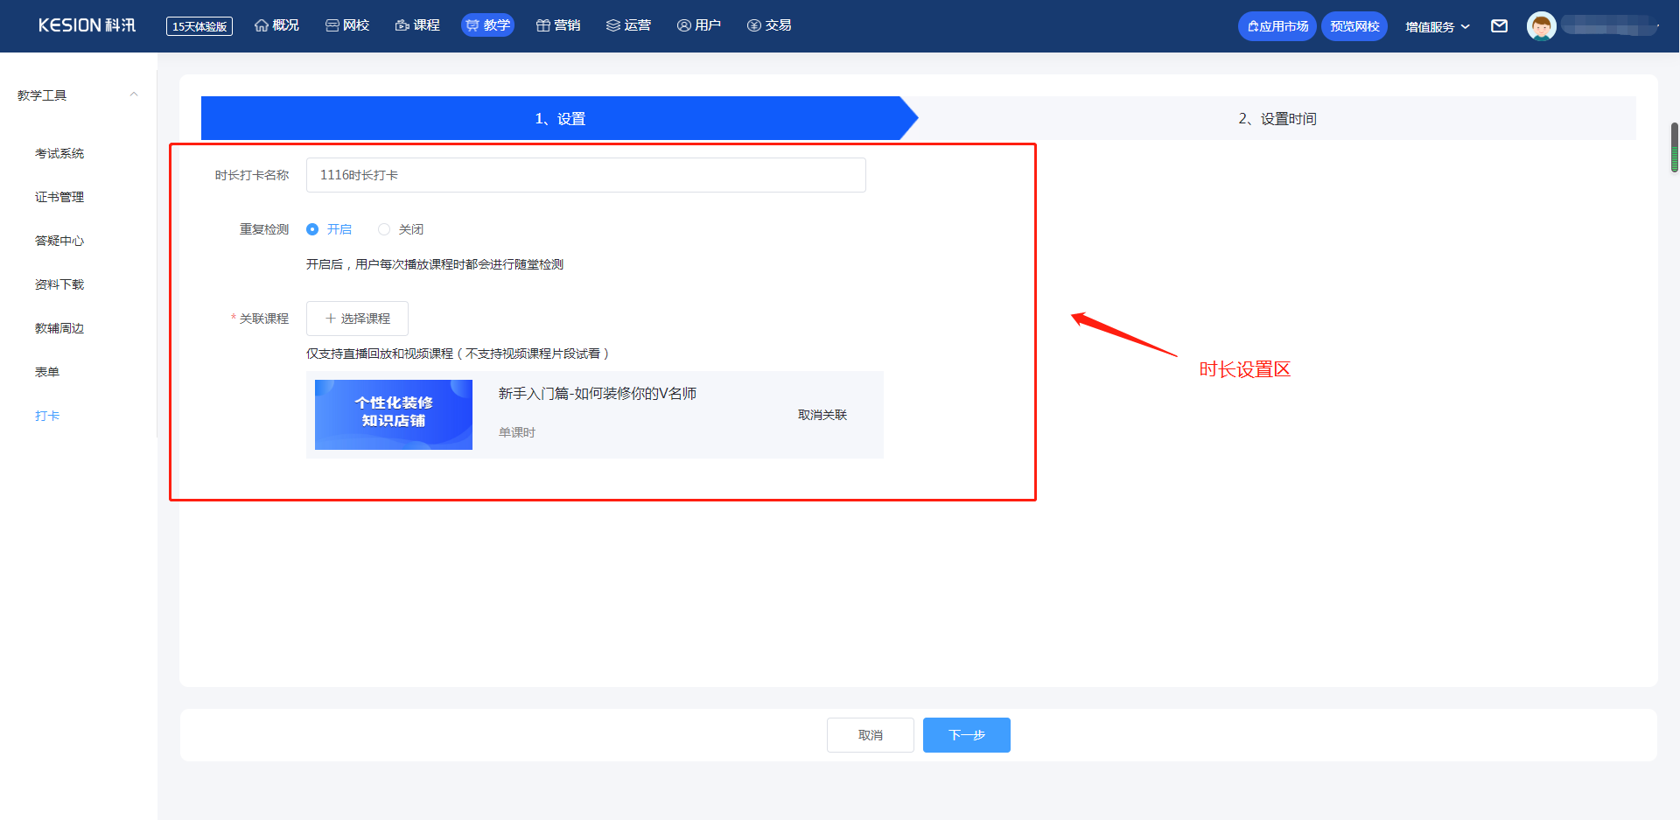This screenshot has width=1680, height=820.
Task: Click the user avatar icon
Action: tap(1541, 26)
